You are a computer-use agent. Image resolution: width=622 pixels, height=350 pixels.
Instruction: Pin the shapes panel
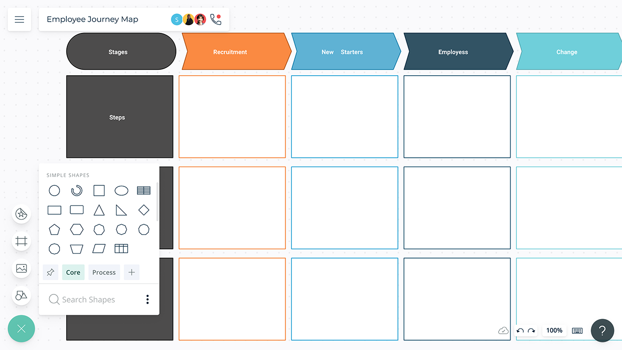51,272
